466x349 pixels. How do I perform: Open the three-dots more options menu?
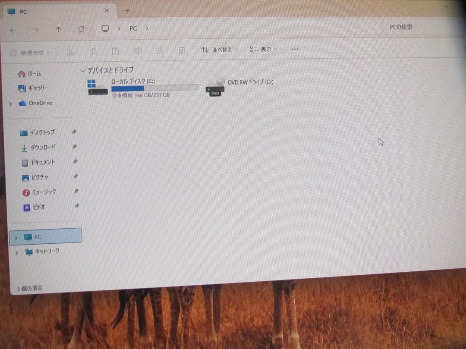tap(295, 49)
